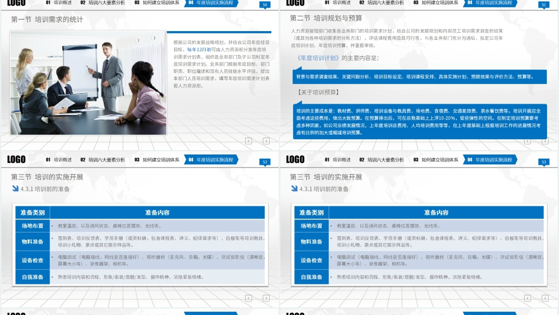Click the page number 52 badge
This screenshot has width=559, height=315.
(x=265, y=162)
